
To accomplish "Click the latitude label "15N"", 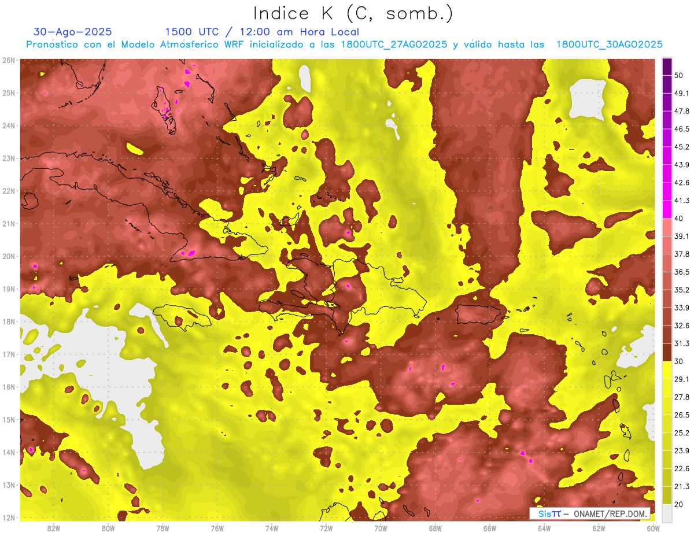I will click(9, 420).
